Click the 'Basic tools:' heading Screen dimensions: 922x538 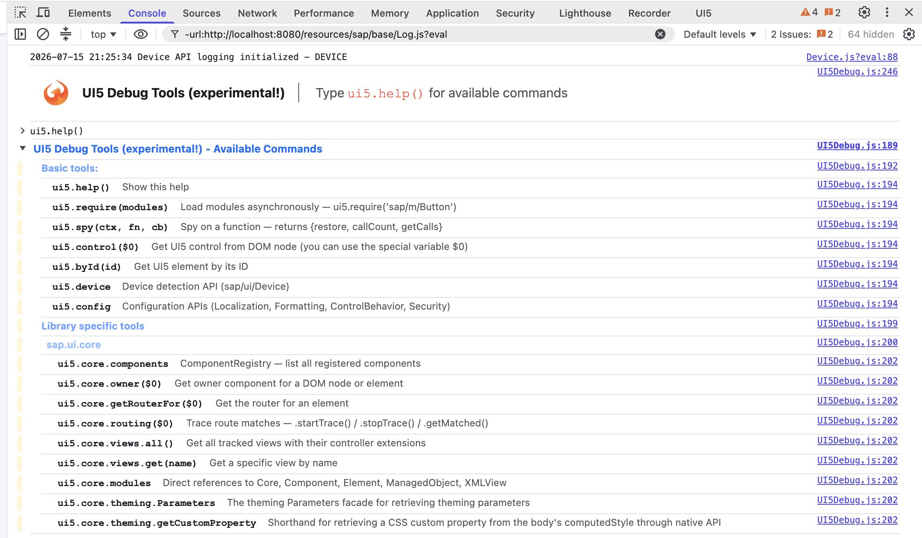coord(69,168)
